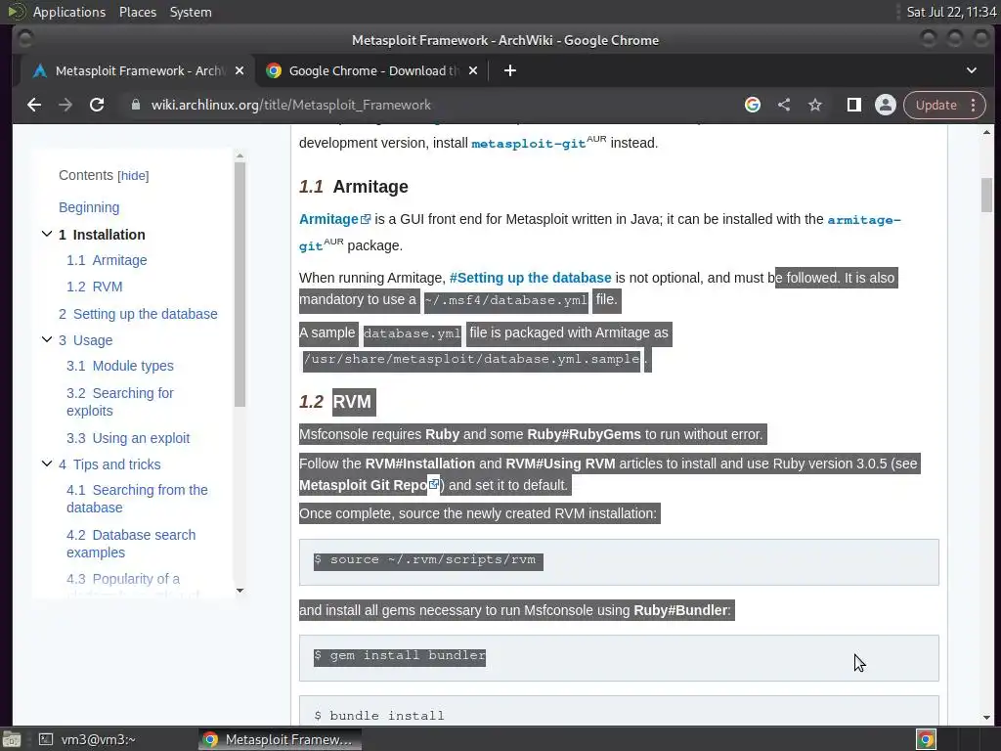1001x751 pixels.
Task: Open the Chrome profile avatar
Action: pos(886,105)
